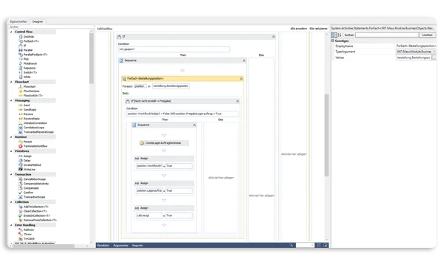Open the Variablen tab at the bottom
This screenshot has width=443, height=270.
coord(103,246)
